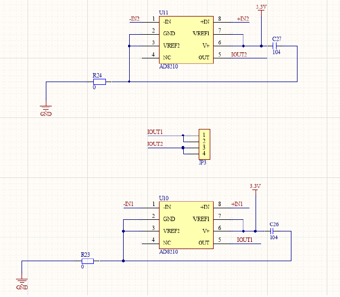Select the U10 designator label
The image size is (340, 297).
164,198
